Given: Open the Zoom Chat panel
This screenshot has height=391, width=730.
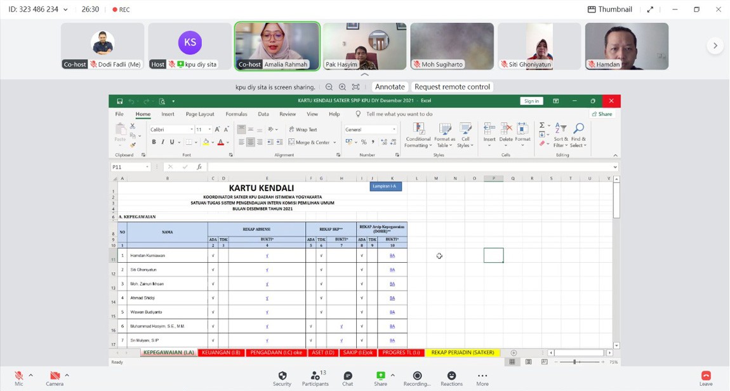Looking at the screenshot, I should pos(348,376).
